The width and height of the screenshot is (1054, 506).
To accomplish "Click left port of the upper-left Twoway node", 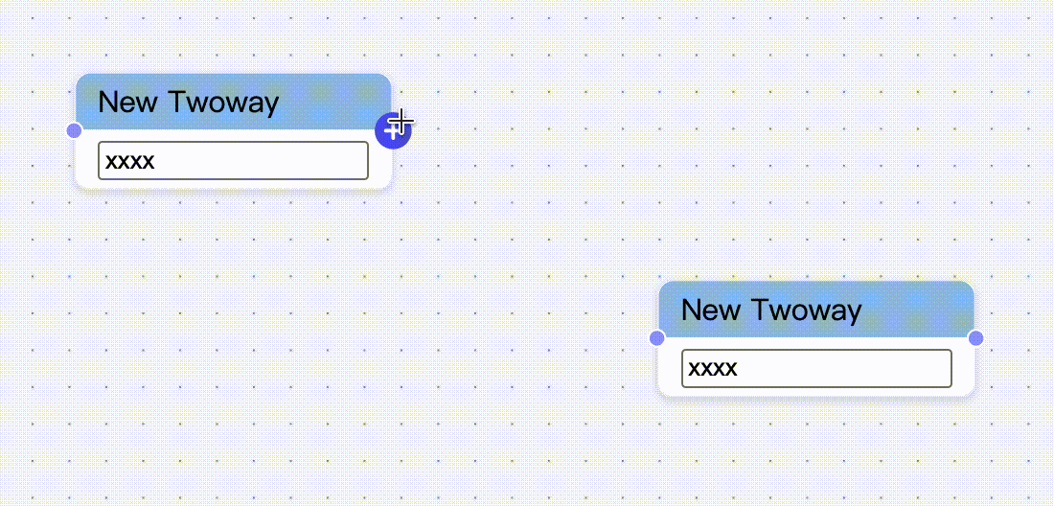I will point(75,130).
